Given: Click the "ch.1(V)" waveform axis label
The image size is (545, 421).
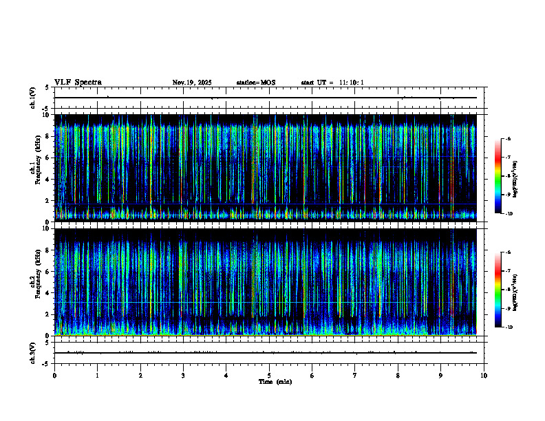Looking at the screenshot, I should coord(33,98).
